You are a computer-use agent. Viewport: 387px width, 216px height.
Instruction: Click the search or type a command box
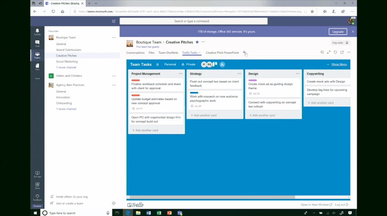(x=193, y=21)
